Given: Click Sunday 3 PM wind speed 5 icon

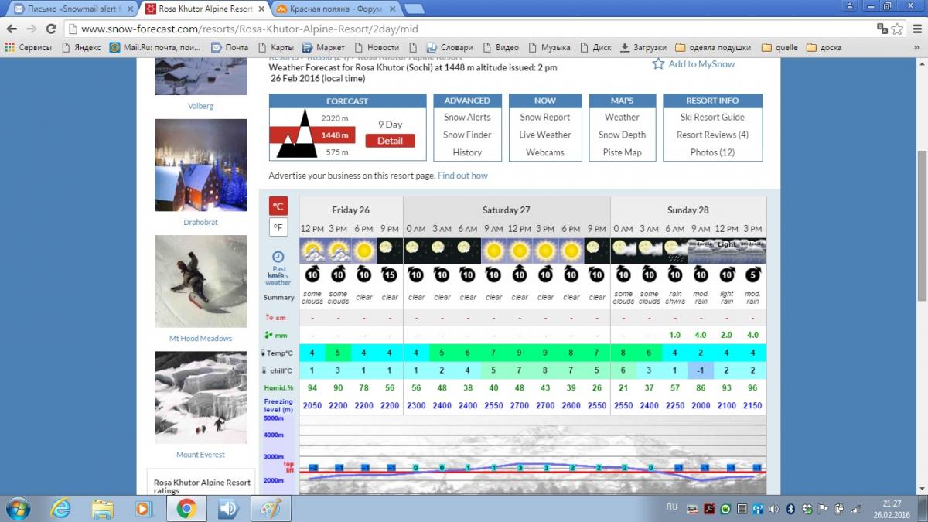Looking at the screenshot, I should tap(753, 274).
